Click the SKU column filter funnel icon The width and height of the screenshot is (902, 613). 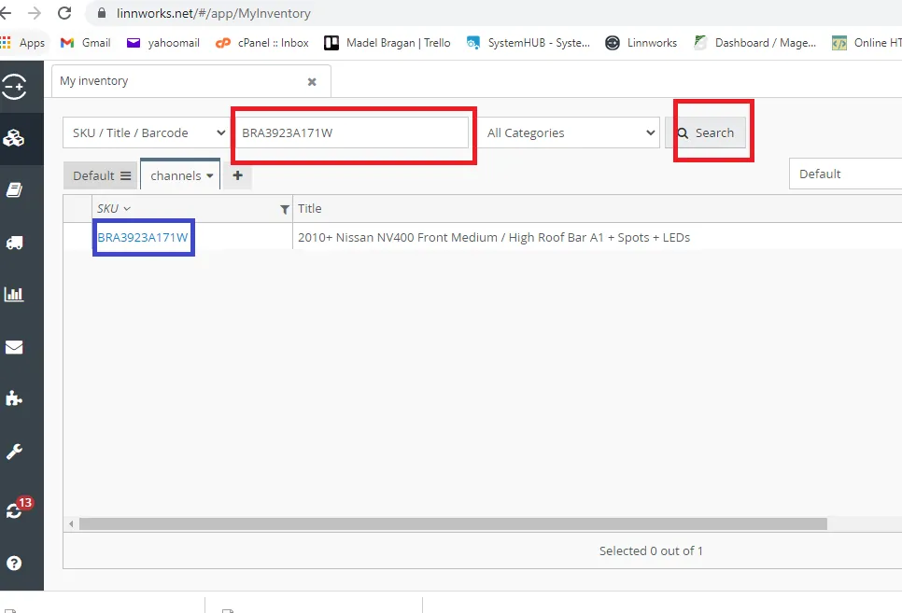[x=284, y=209]
